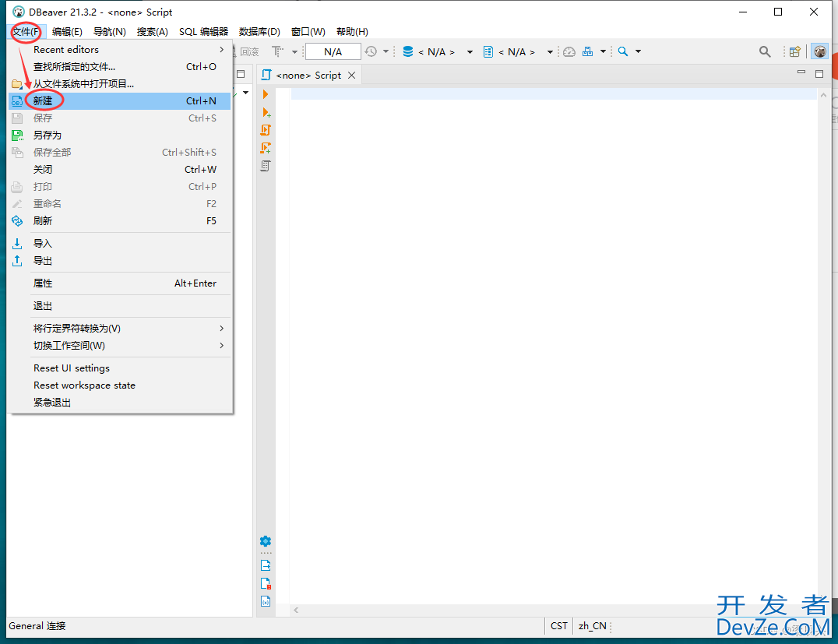Click the transaction log clock icon
This screenshot has width=838, height=644.
coord(371,51)
